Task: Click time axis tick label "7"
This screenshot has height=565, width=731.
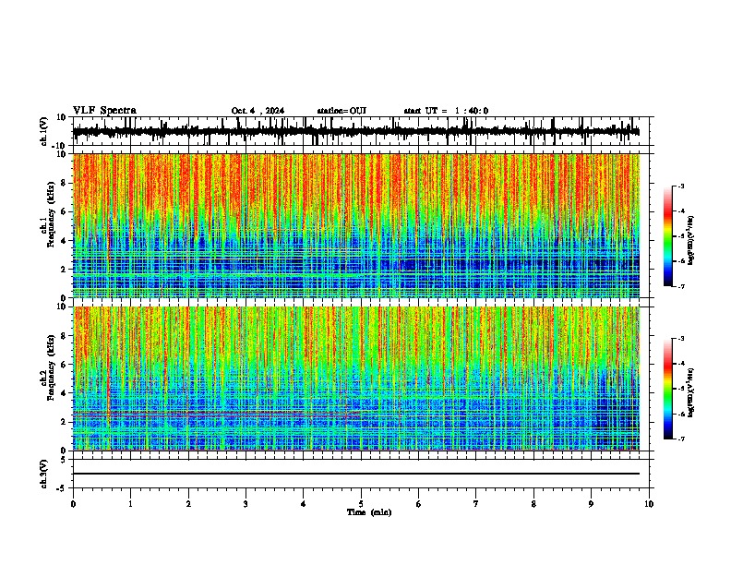Action: [x=476, y=504]
